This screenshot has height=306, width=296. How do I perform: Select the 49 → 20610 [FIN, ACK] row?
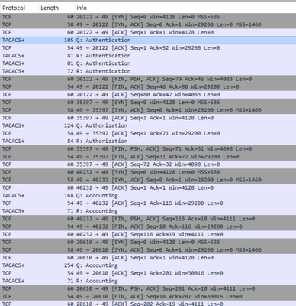[148, 296]
